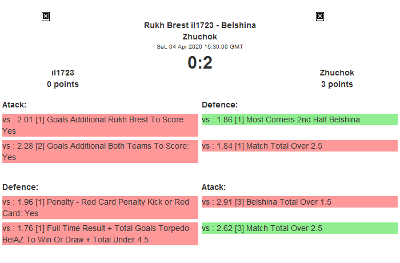The width and height of the screenshot is (400, 263).
Task: Click Atack heading above Rukh Brest To Score row
Action: pyautogui.click(x=14, y=105)
